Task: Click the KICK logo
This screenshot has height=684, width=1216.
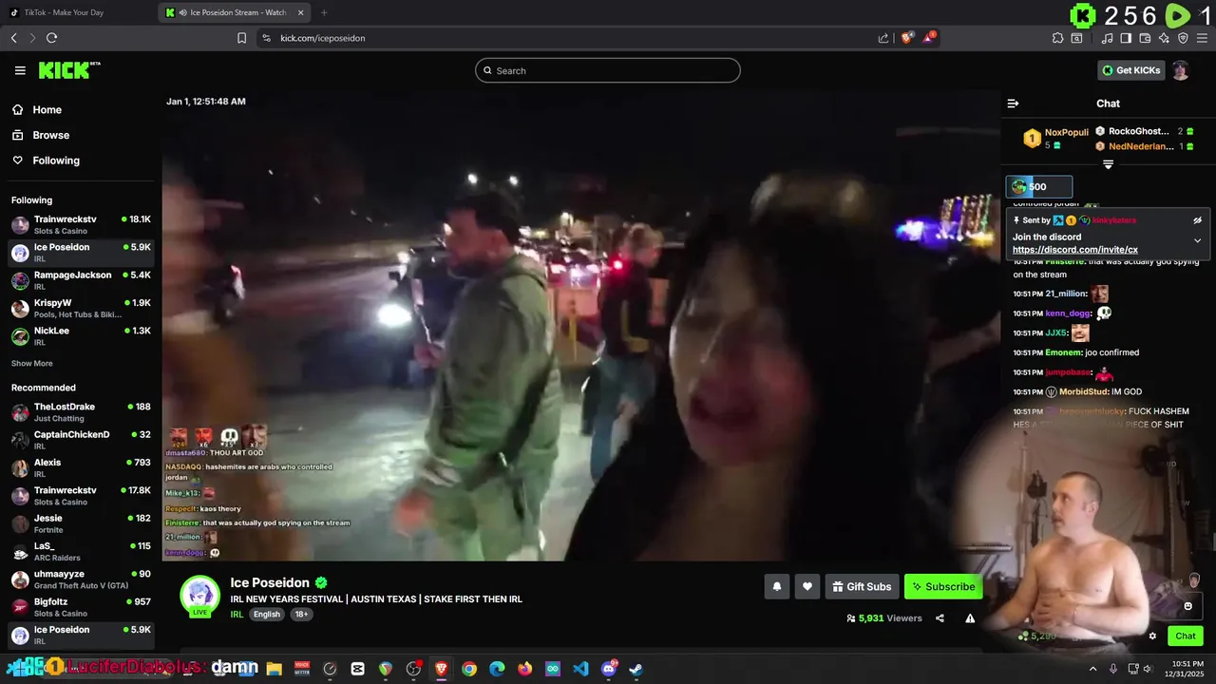Action: click(x=68, y=70)
